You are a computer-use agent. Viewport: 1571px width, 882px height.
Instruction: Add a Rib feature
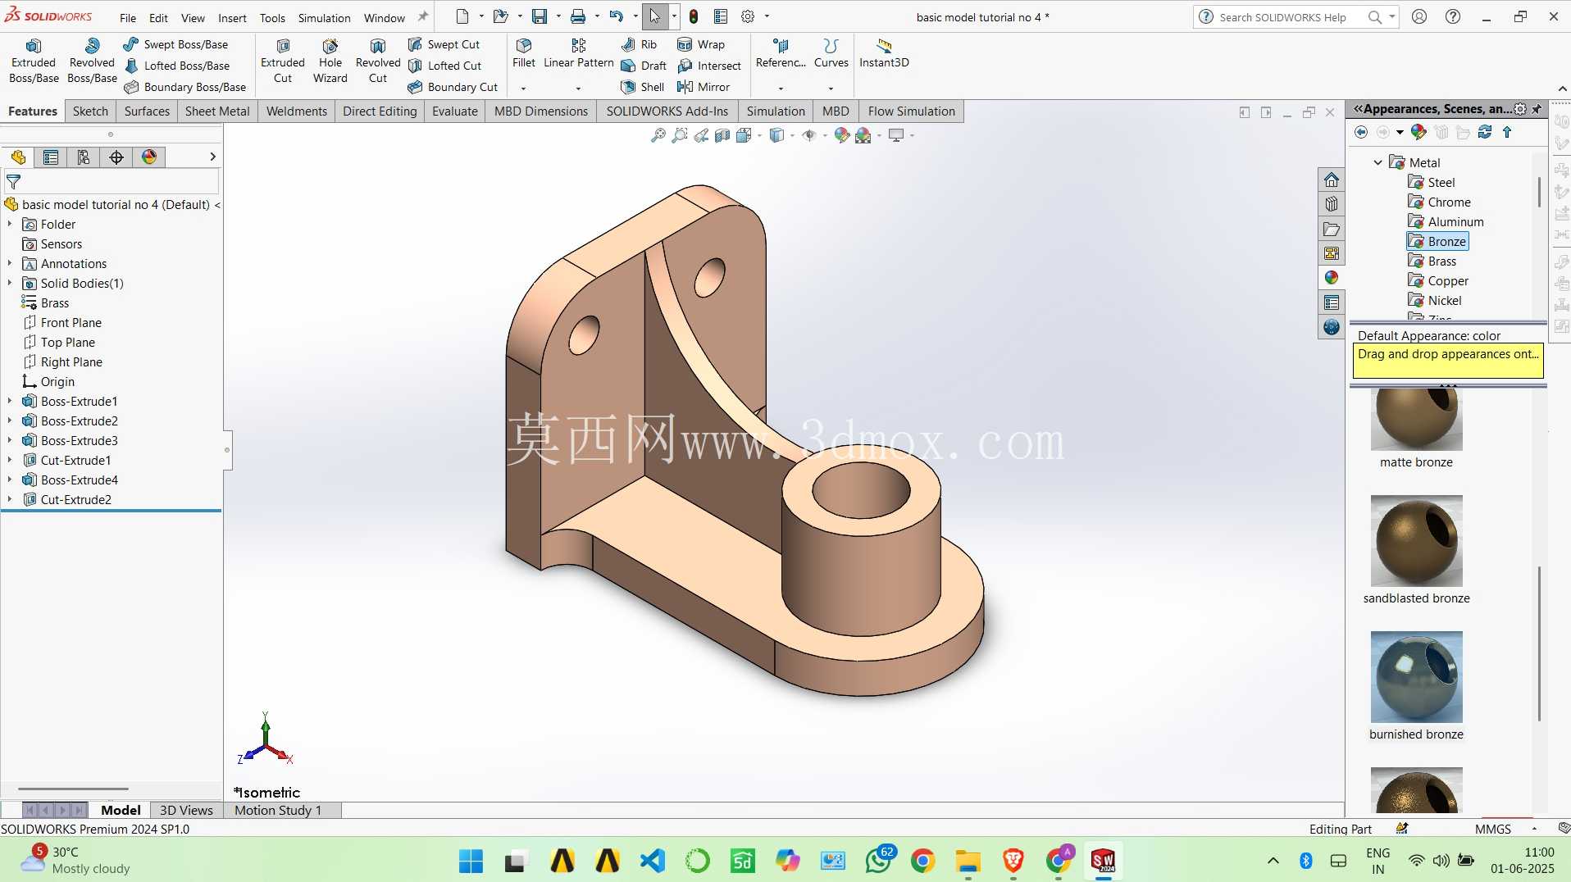point(640,44)
